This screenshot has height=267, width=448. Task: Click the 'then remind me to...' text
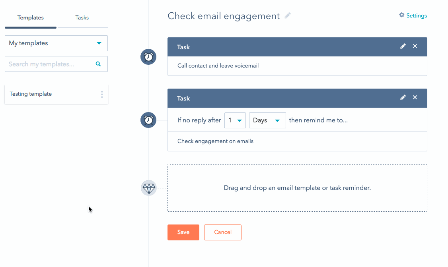[318, 120]
